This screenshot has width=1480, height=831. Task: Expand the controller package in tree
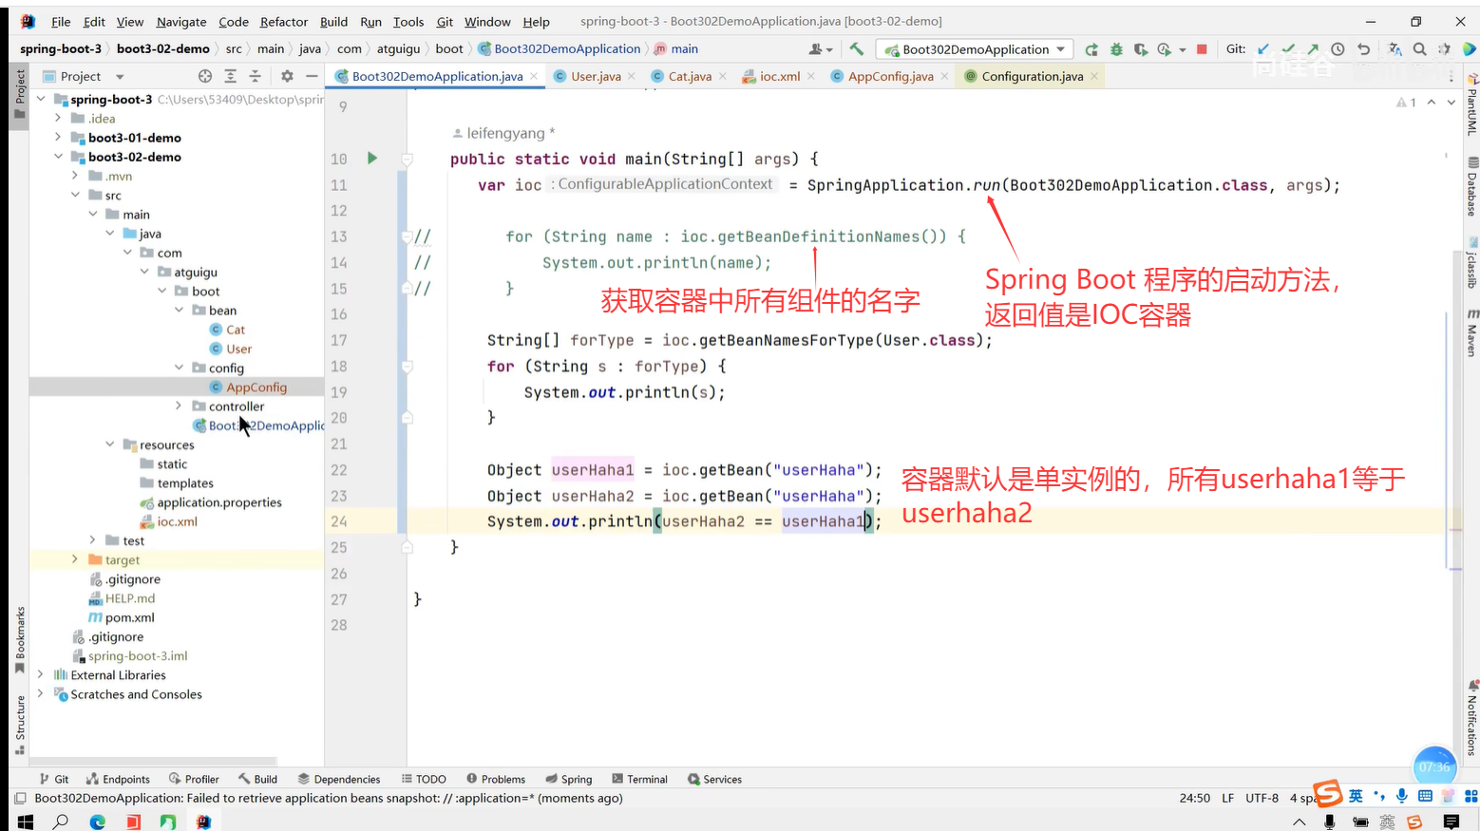pos(179,406)
